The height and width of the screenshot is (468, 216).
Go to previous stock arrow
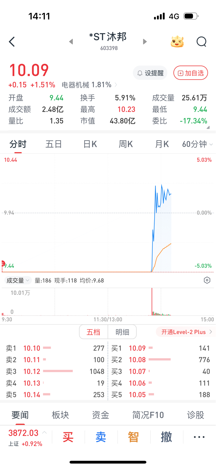coord(71,42)
